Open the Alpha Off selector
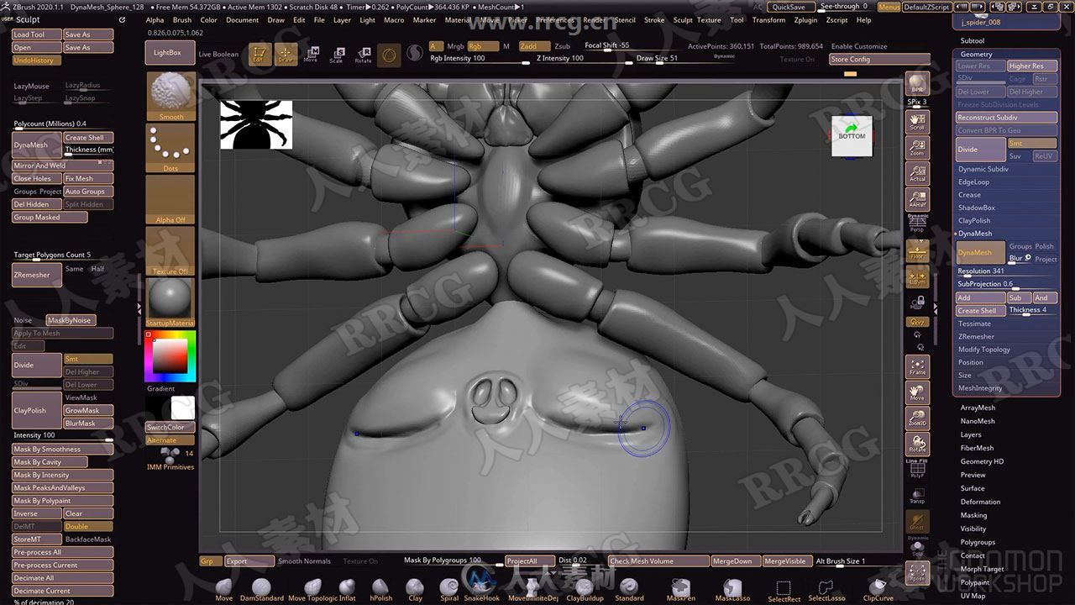This screenshot has height=605, width=1075. point(170,200)
